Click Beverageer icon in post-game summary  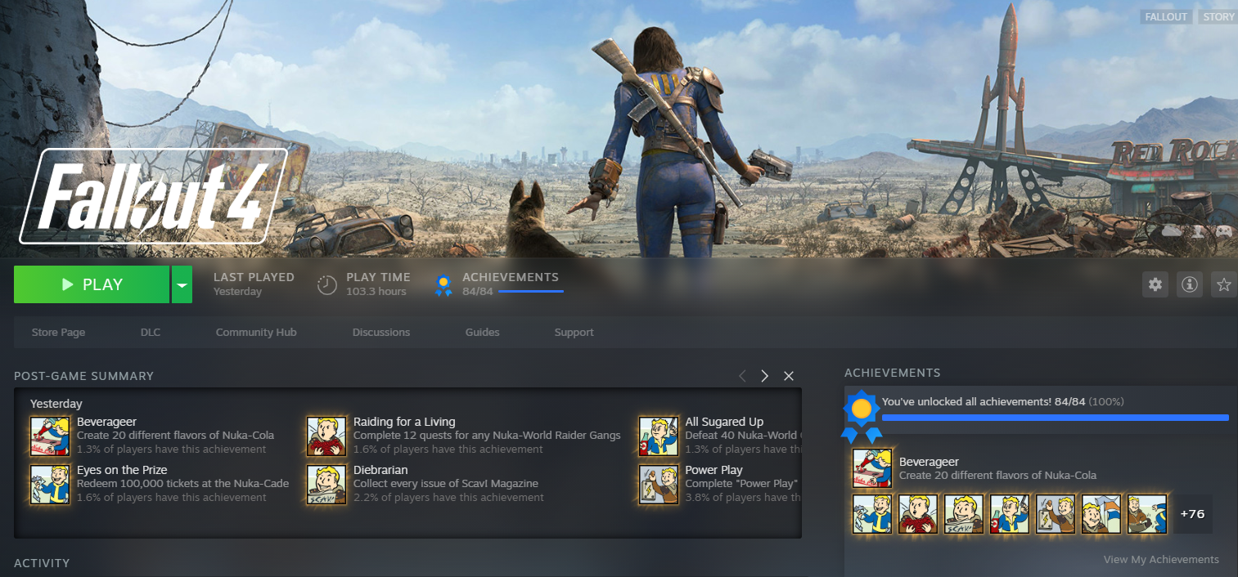(50, 436)
